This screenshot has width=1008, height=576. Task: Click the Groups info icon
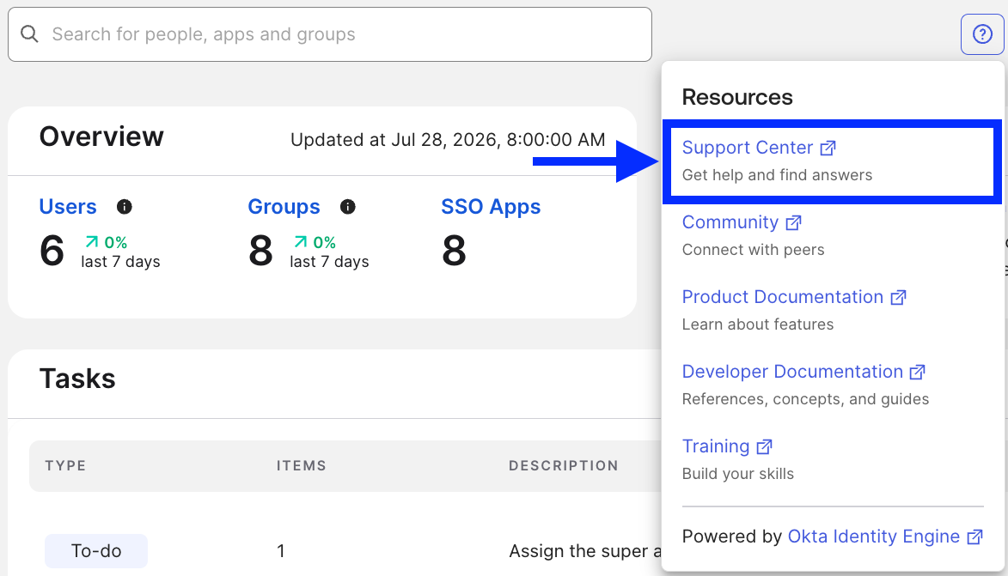click(x=348, y=207)
